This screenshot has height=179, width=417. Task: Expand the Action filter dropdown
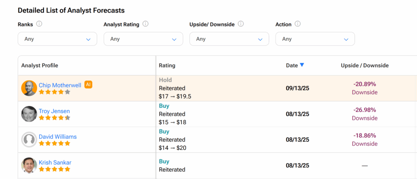pyautogui.click(x=315, y=39)
